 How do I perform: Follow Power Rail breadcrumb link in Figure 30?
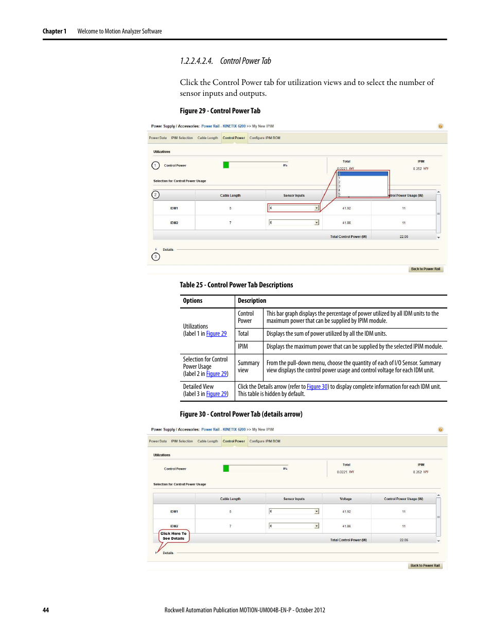211,429
